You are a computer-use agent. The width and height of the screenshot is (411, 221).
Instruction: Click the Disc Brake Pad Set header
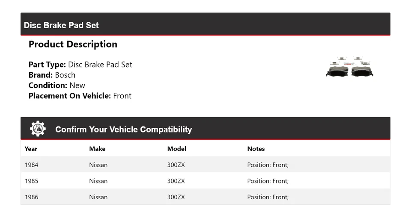point(61,25)
